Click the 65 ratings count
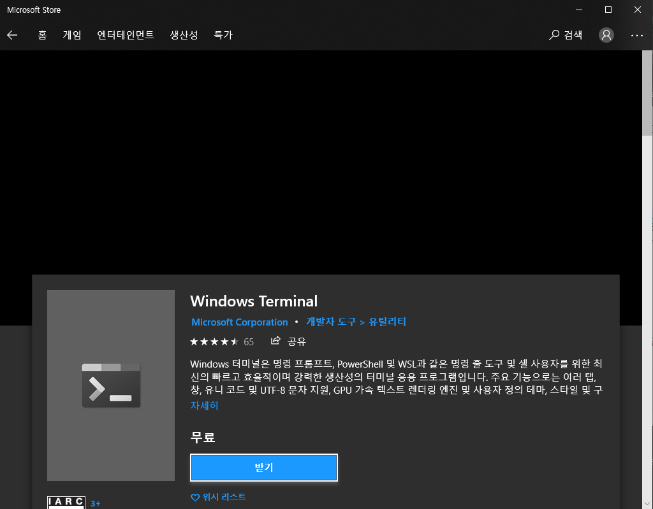Screen dimensions: 653x509 point(249,342)
